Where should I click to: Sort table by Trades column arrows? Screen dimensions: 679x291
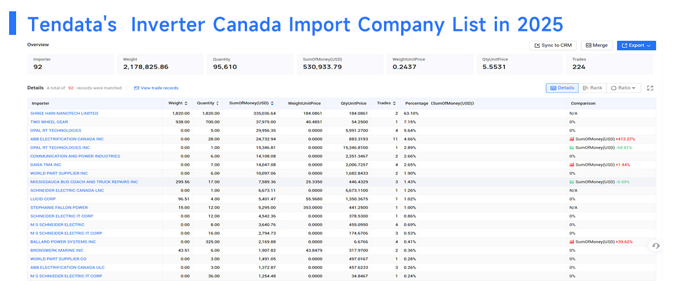(x=394, y=103)
